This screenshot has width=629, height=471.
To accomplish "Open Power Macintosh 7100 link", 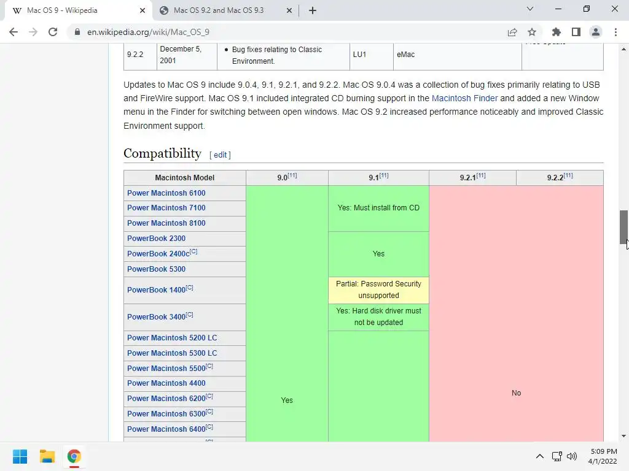I will 166,208.
